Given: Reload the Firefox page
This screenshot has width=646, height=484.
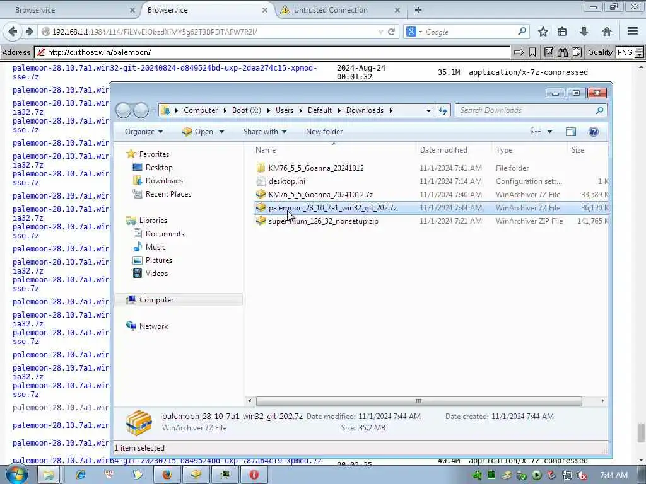Looking at the screenshot, I should 391,32.
